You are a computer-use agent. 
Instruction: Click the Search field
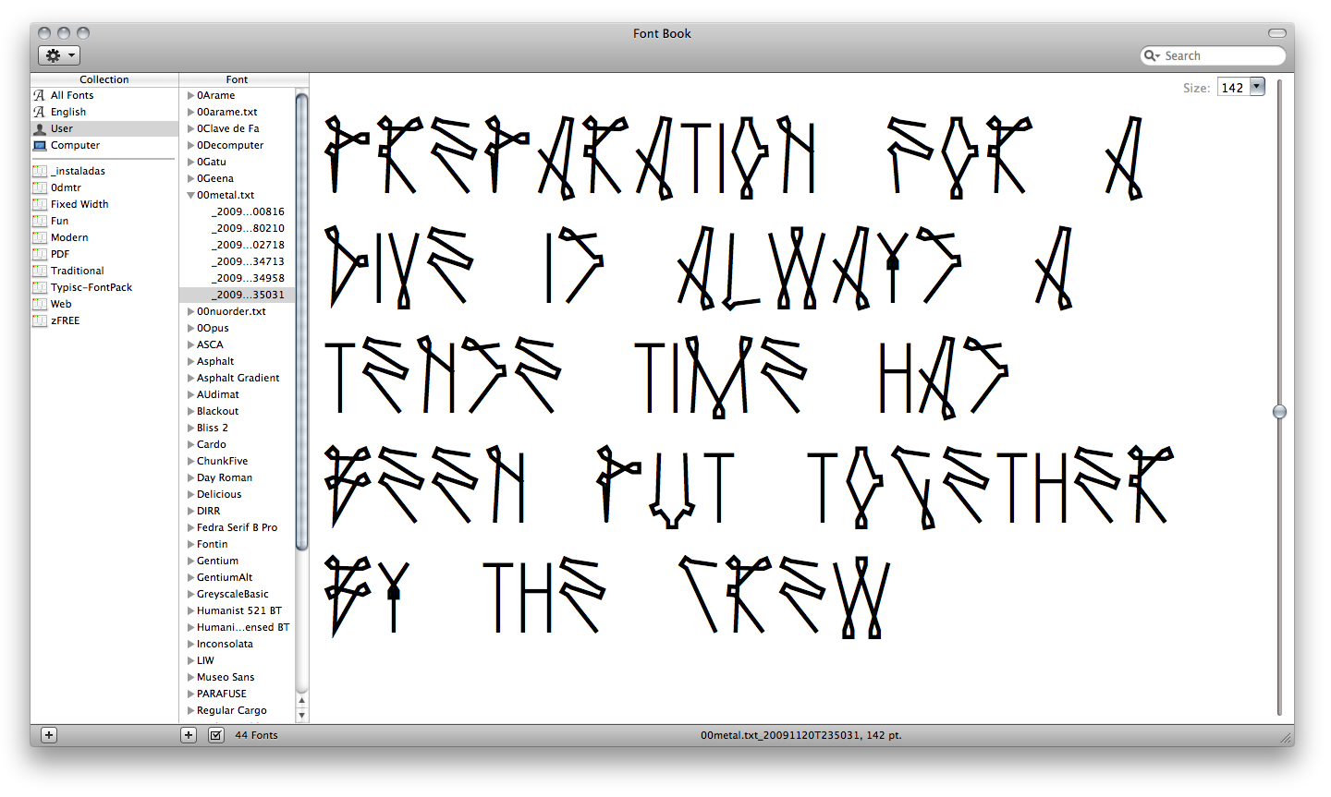pos(1213,55)
